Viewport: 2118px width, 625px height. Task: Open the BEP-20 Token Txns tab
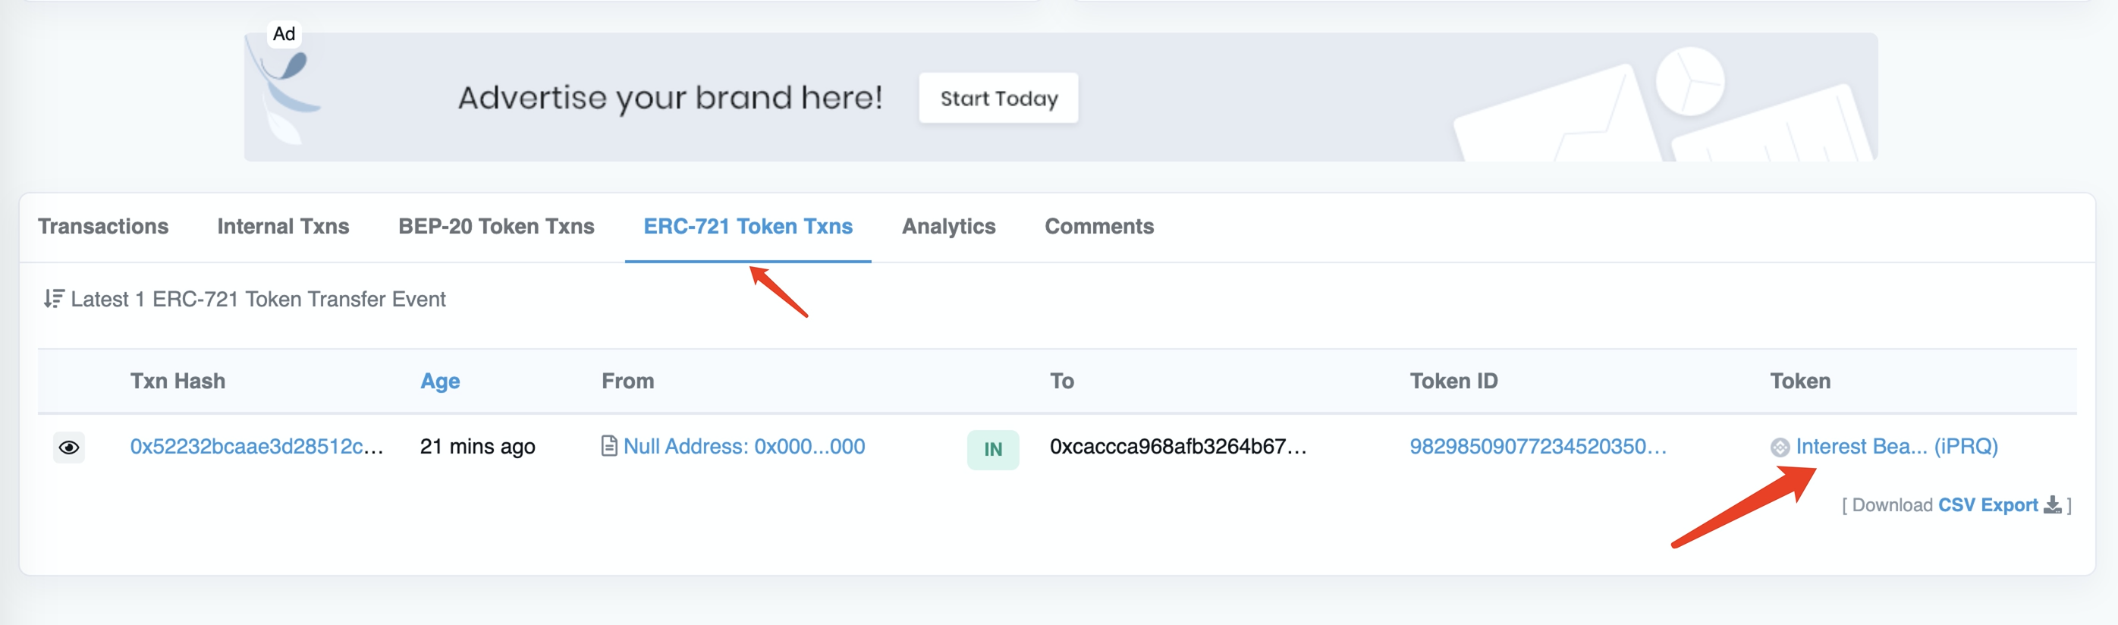click(x=496, y=226)
